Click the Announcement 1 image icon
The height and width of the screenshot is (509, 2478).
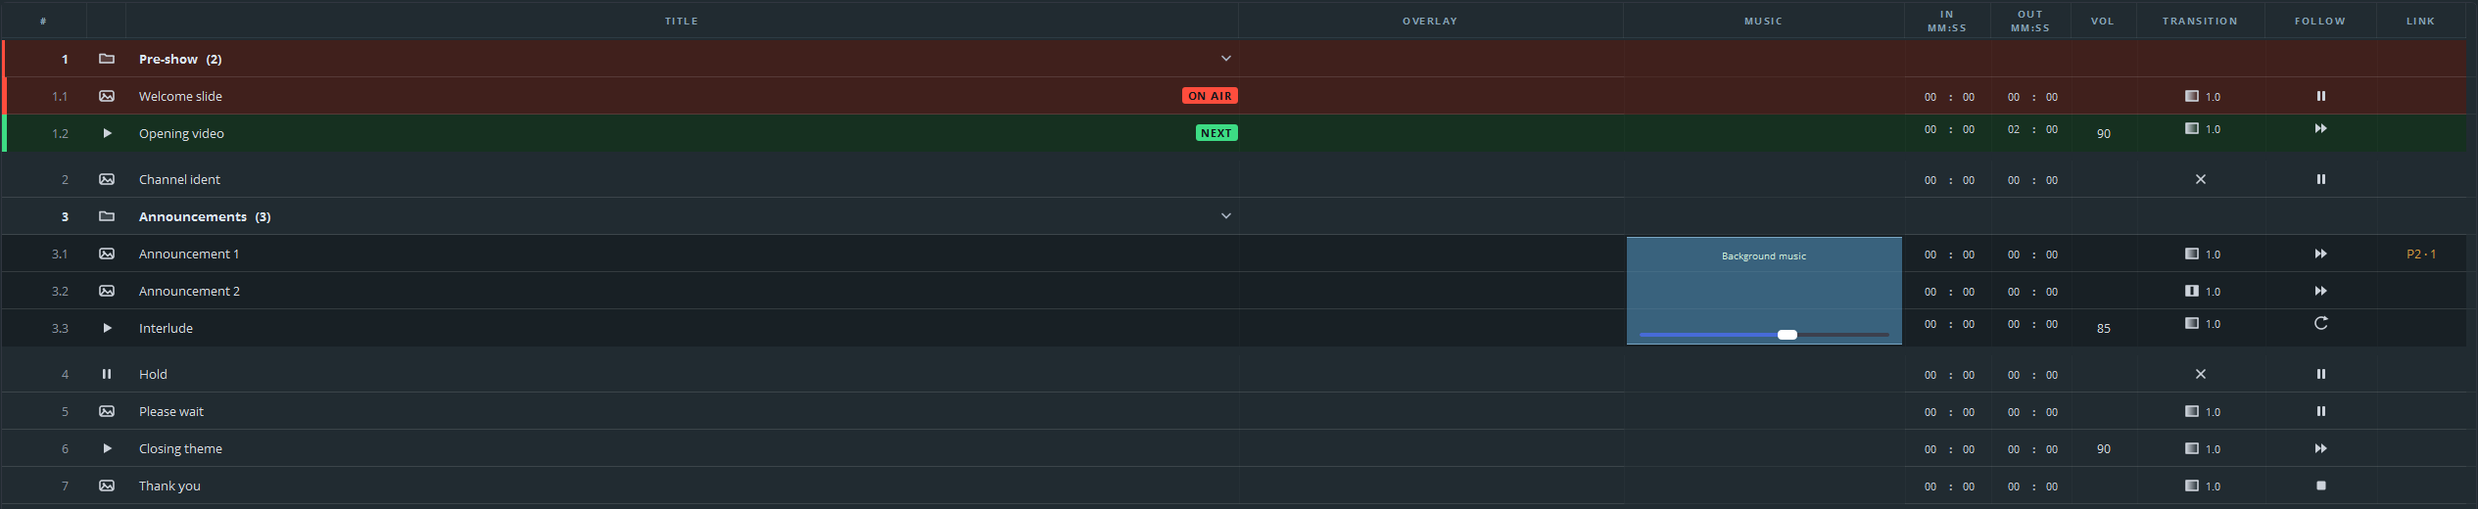click(x=107, y=254)
